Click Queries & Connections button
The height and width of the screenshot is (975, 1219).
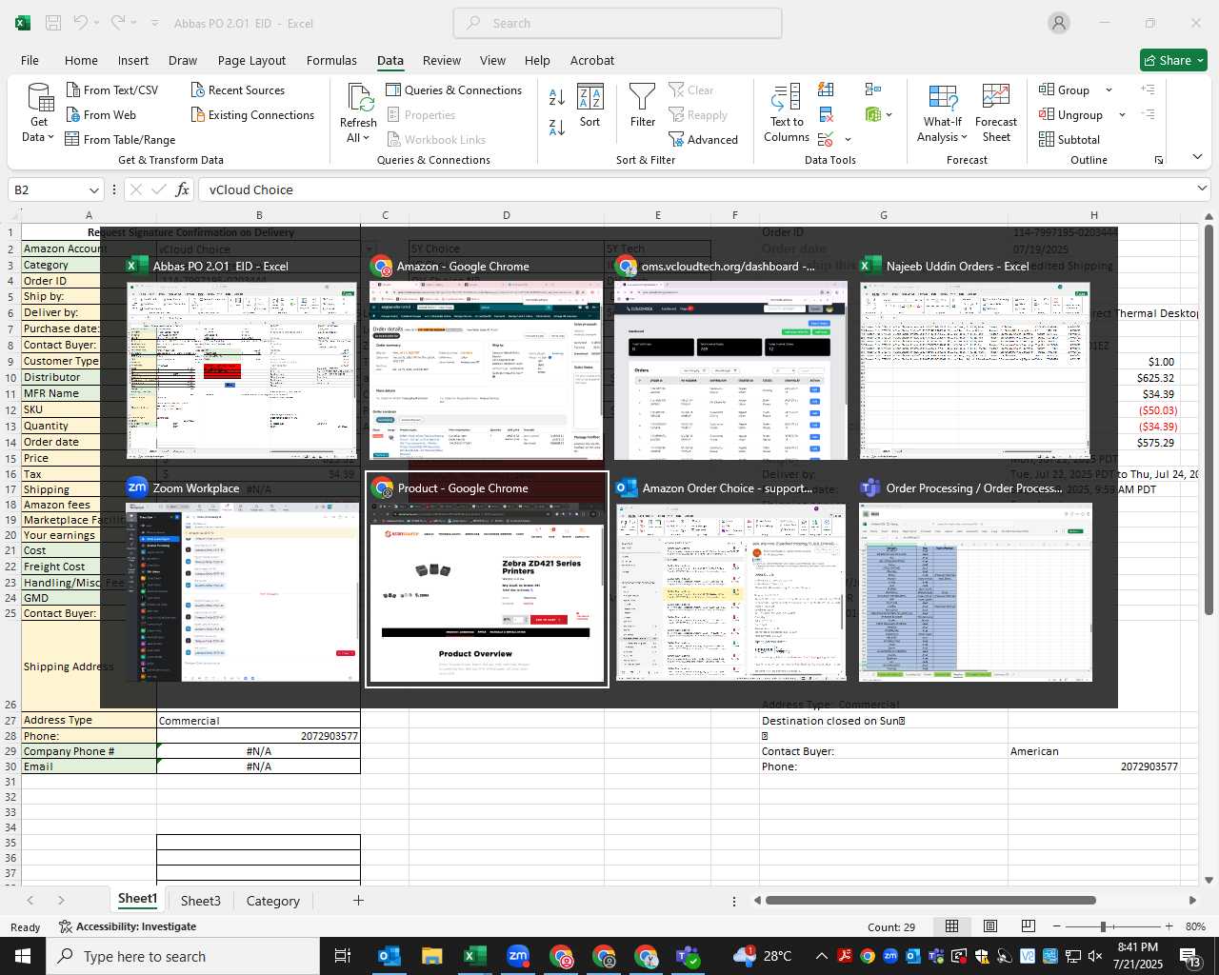click(x=454, y=90)
